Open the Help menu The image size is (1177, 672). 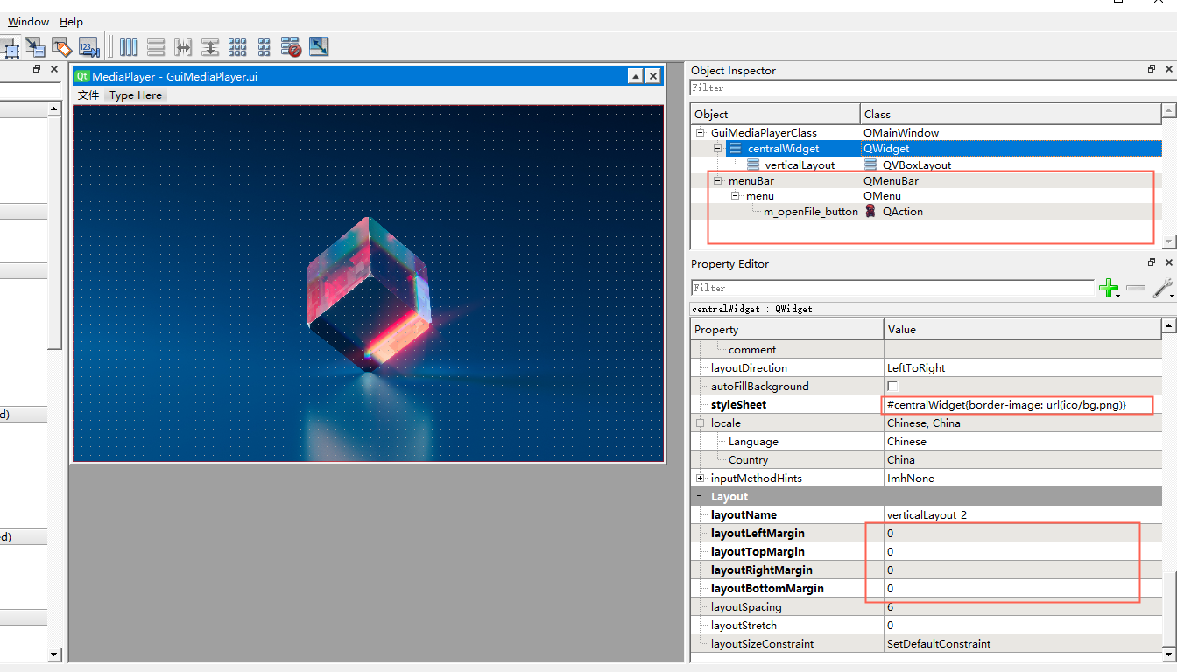(x=71, y=21)
